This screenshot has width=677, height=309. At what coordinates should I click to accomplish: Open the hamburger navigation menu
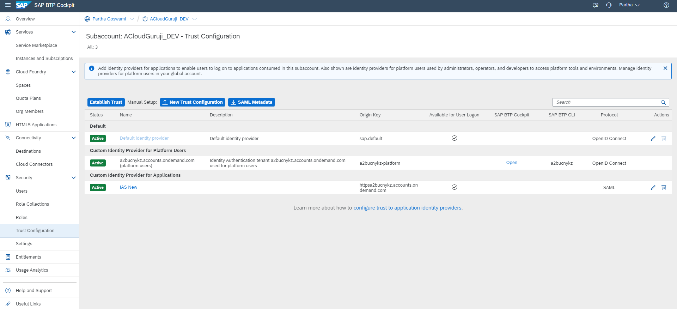(8, 5)
